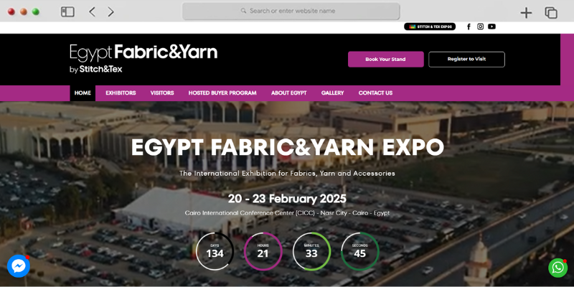Click the Stitch & Tex Expos badge
The width and height of the screenshot is (574, 287).
pos(430,27)
